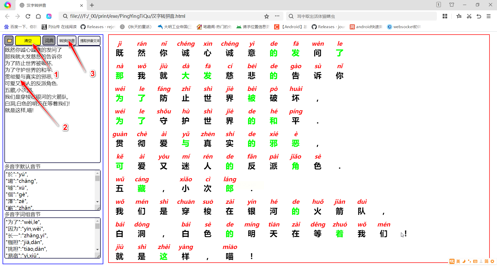This screenshot has width=497, height=266.
Task: Click the input method logo in the tray
Action: click(x=452, y=261)
